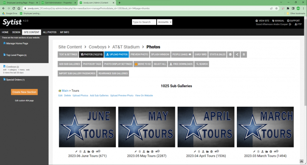Image resolution: width=307 pixels, height=165 pixels.
Task: Open the browser extensions puzzle icon
Action: point(288,8)
